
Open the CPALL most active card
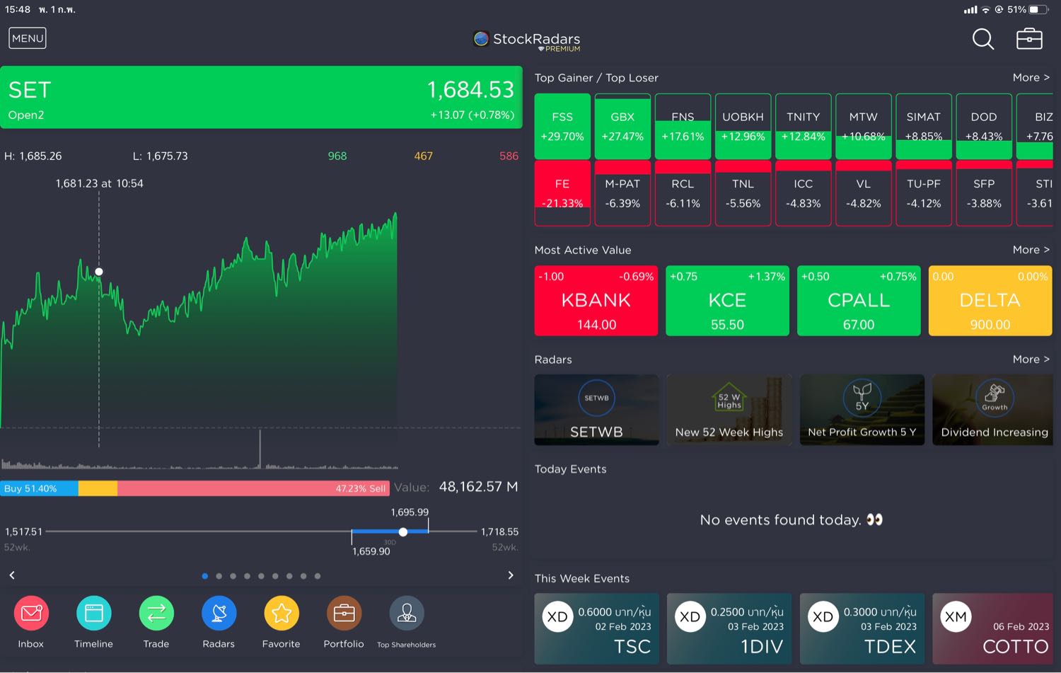coord(859,301)
